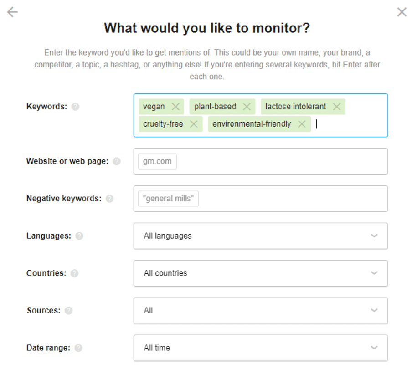The height and width of the screenshot is (370, 412).
Task: Show help for Website or web page
Action: (x=117, y=161)
